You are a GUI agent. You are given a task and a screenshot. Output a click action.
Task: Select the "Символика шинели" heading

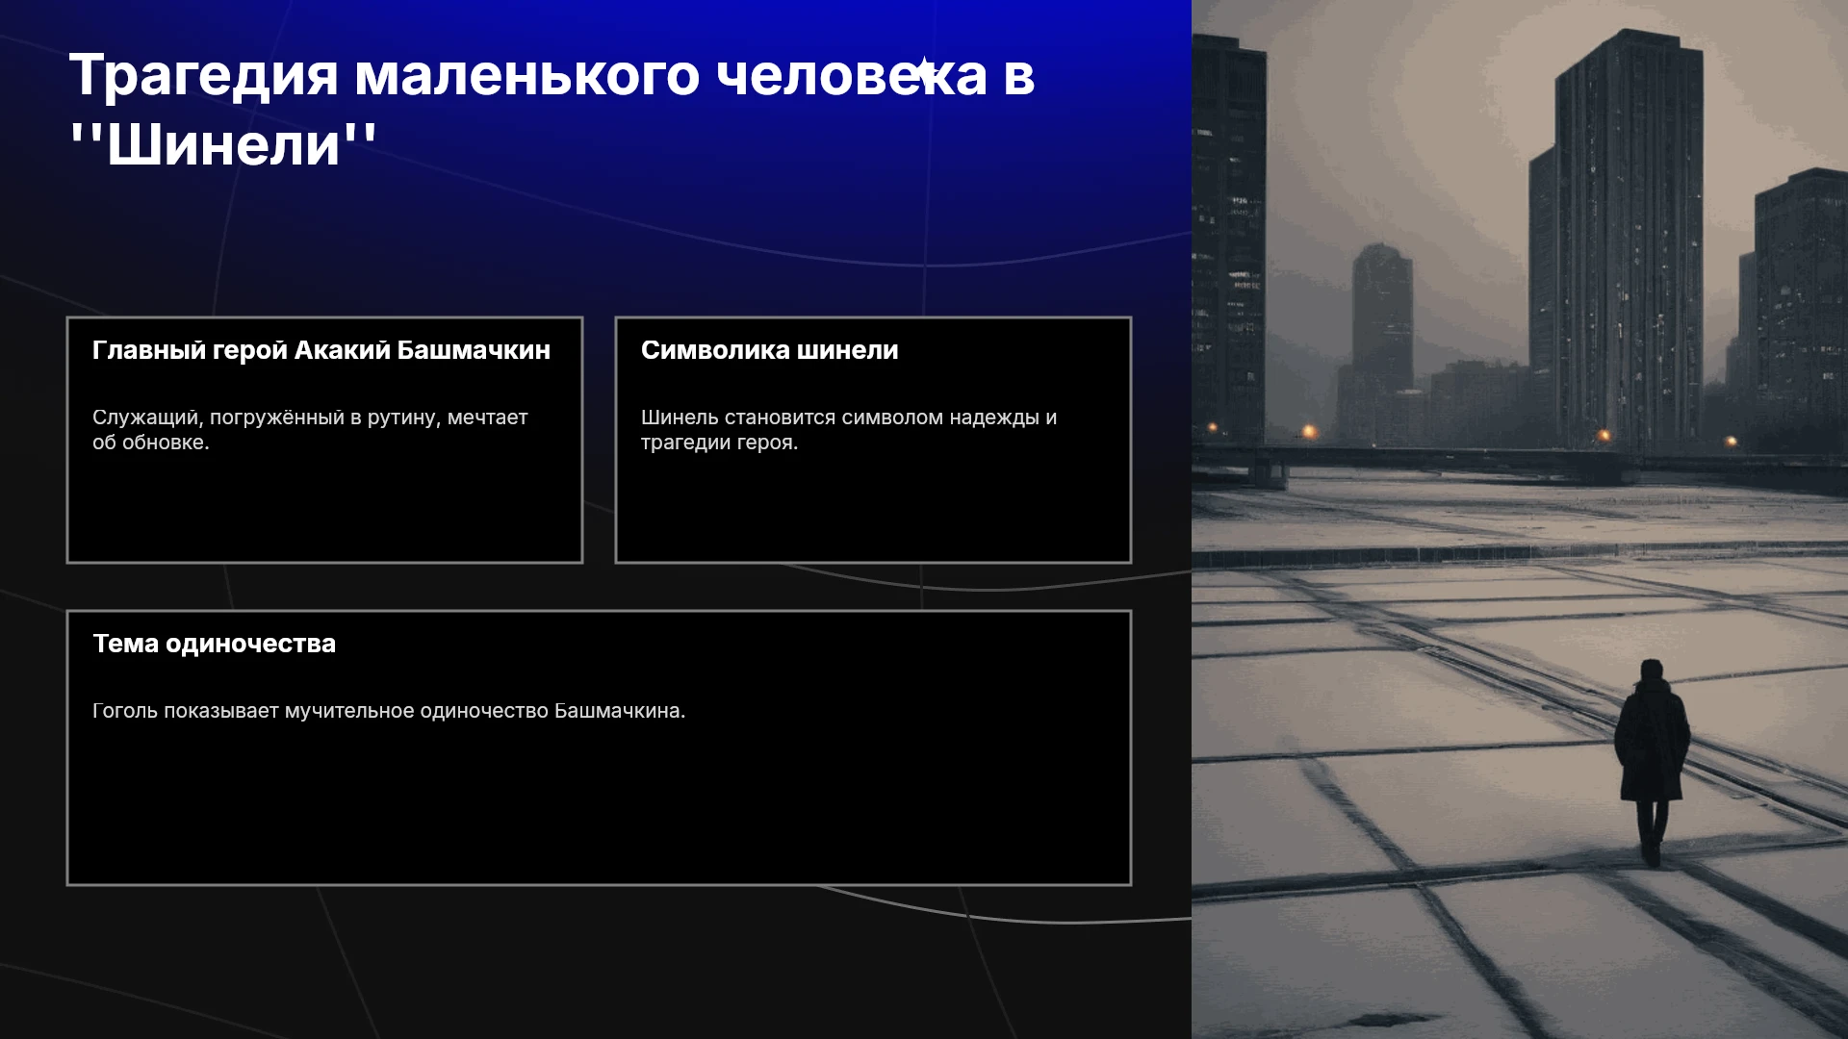[x=769, y=350]
